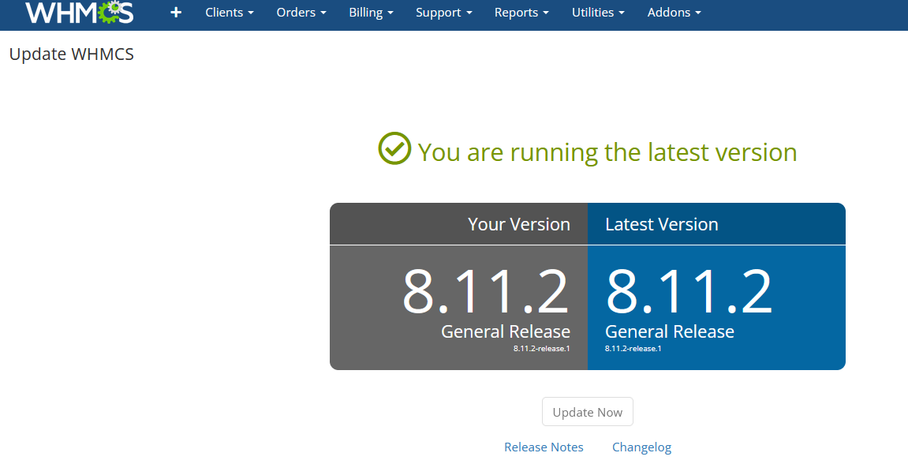Image resolution: width=908 pixels, height=464 pixels.
Task: Select the Update WHMCS page heading
Action: click(x=72, y=54)
